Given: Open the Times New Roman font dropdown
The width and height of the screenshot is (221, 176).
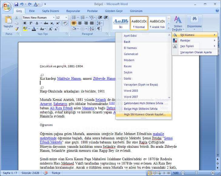Looking at the screenshot, I should [54, 18].
